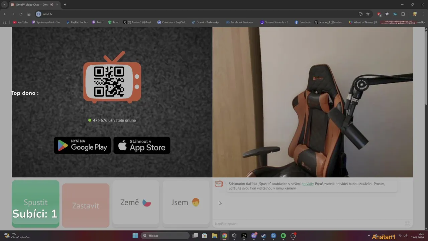Reload the page with refresh icon
The image size is (428, 241).
[x=21, y=14]
